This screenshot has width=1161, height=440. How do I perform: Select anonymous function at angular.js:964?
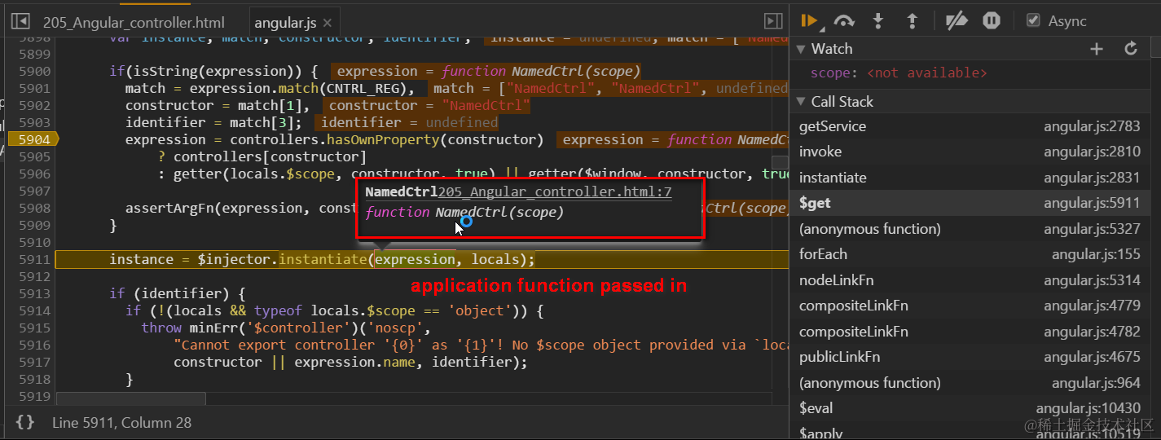970,383
